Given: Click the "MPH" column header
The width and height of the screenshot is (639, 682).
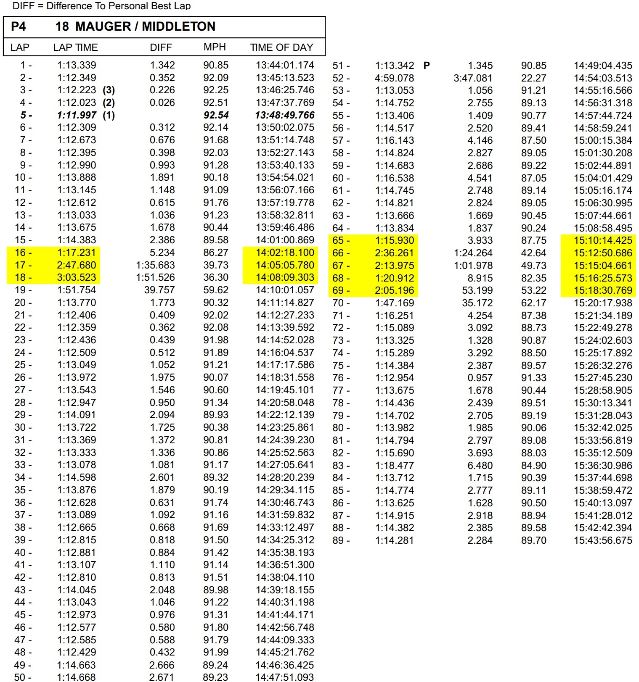Looking at the screenshot, I should pyautogui.click(x=215, y=47).
